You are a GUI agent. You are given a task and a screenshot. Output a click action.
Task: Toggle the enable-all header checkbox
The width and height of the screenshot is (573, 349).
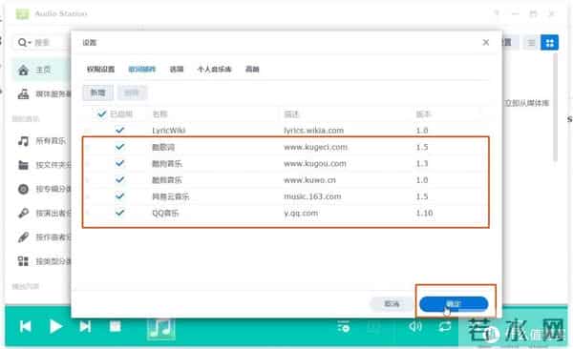click(x=102, y=114)
